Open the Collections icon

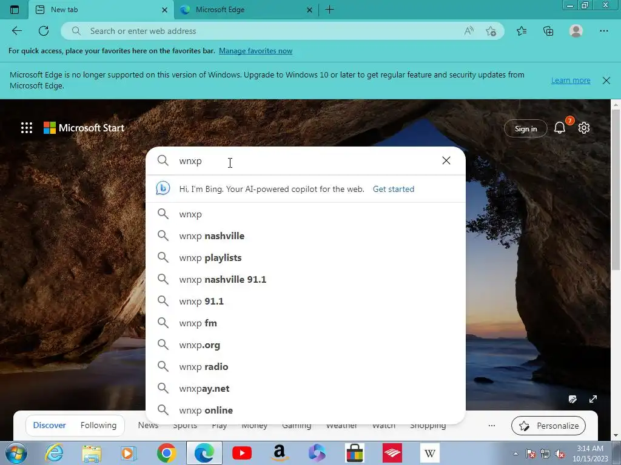pyautogui.click(x=548, y=31)
